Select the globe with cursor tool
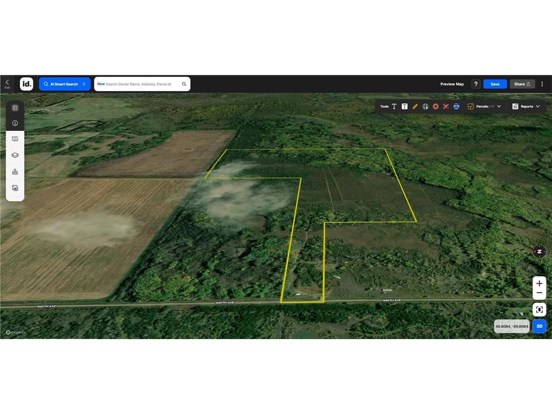Screen dimensions: 552x414 pos(425,106)
